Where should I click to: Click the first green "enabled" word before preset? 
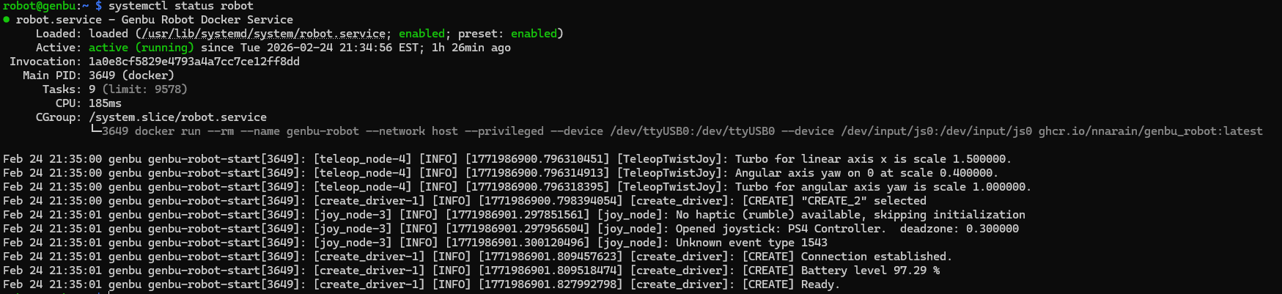421,34
